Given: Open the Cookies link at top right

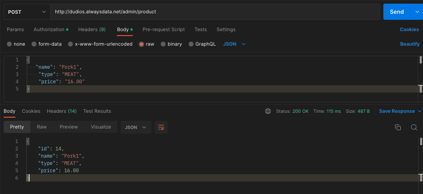Looking at the screenshot, I should pyautogui.click(x=409, y=30).
